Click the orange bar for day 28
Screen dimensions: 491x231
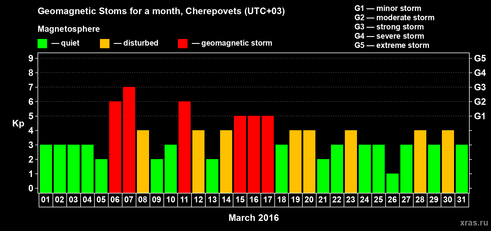[420, 162]
